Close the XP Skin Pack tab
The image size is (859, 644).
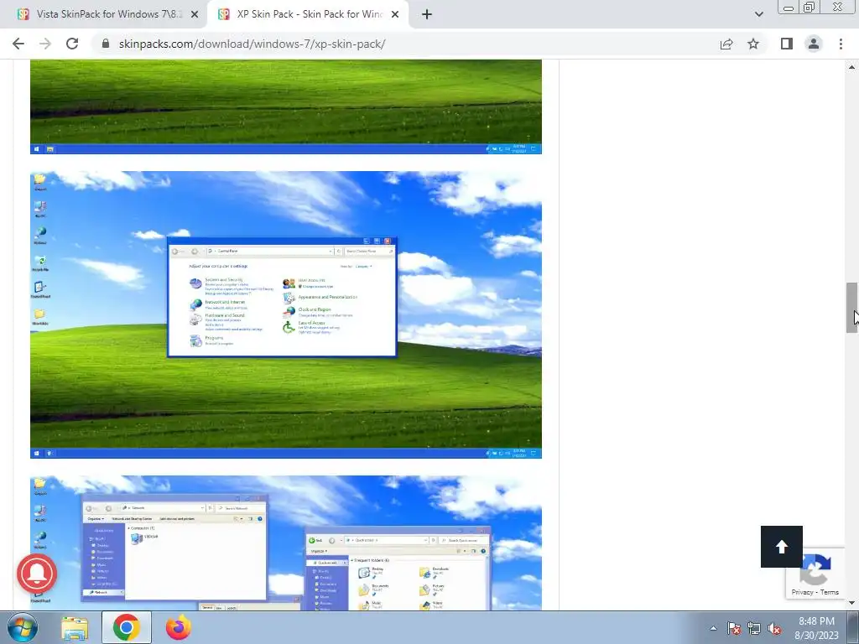point(395,14)
